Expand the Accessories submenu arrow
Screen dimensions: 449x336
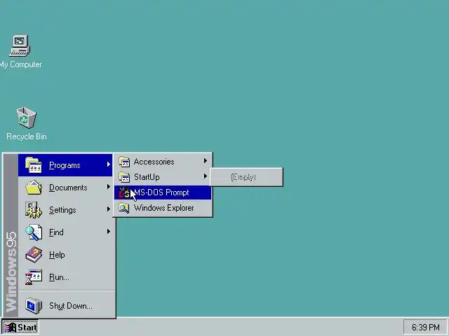click(x=206, y=161)
